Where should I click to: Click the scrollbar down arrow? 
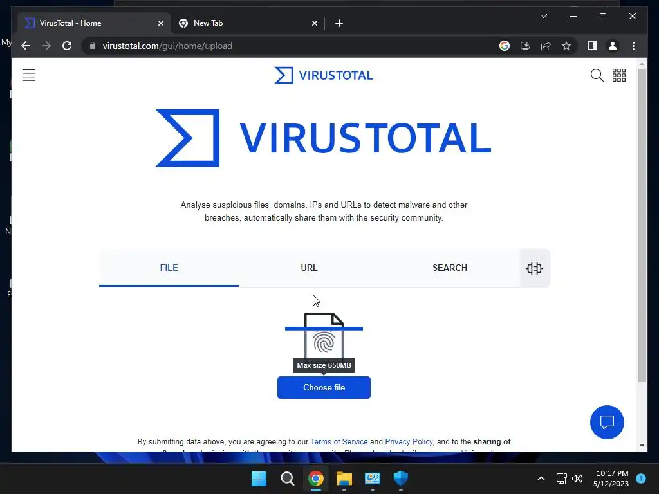coord(642,446)
